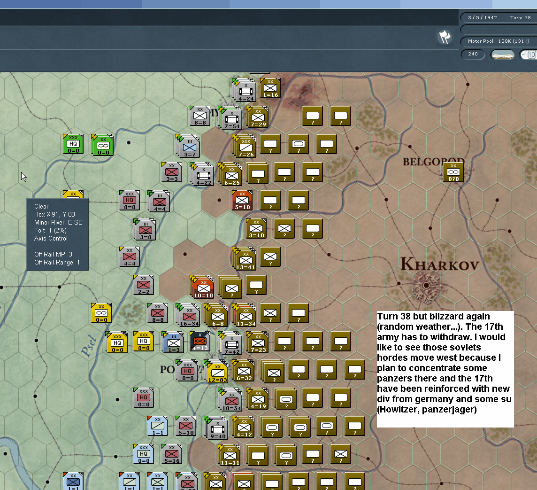The width and height of the screenshot is (537, 490).
Task: Select the 1=16 infantry division counter
Action: tap(270, 88)
